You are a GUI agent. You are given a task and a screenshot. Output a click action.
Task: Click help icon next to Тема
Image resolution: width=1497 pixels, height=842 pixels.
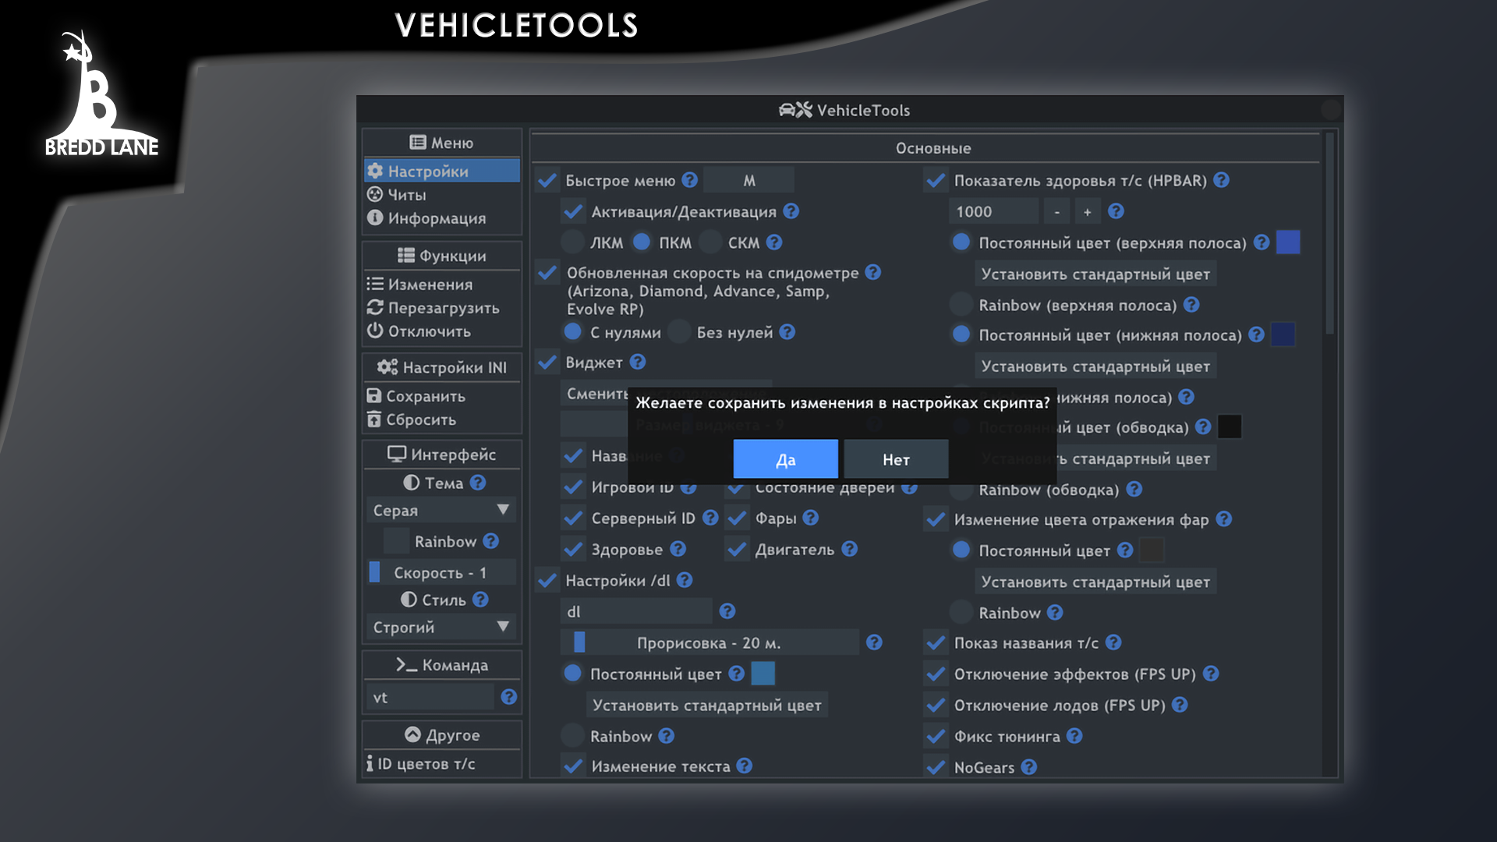click(x=477, y=483)
